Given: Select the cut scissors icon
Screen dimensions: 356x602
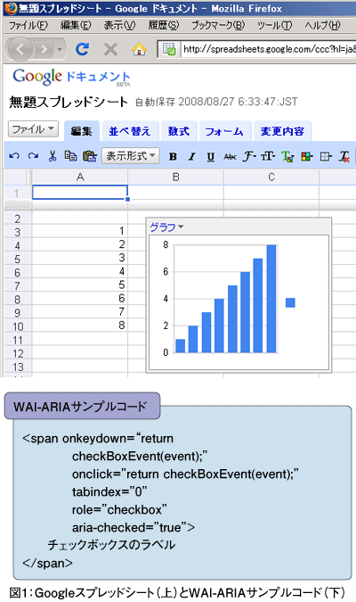Looking at the screenshot, I should pyautogui.click(x=53, y=156).
